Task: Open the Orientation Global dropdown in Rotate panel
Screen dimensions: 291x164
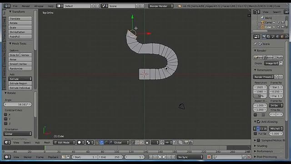Action: point(18,134)
